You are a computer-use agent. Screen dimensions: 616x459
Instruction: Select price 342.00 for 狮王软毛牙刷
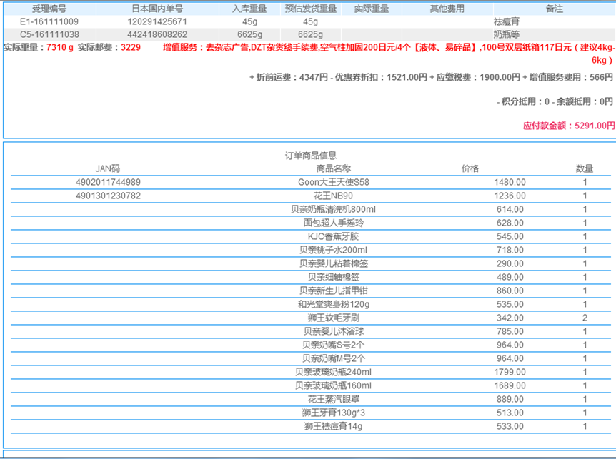(510, 318)
